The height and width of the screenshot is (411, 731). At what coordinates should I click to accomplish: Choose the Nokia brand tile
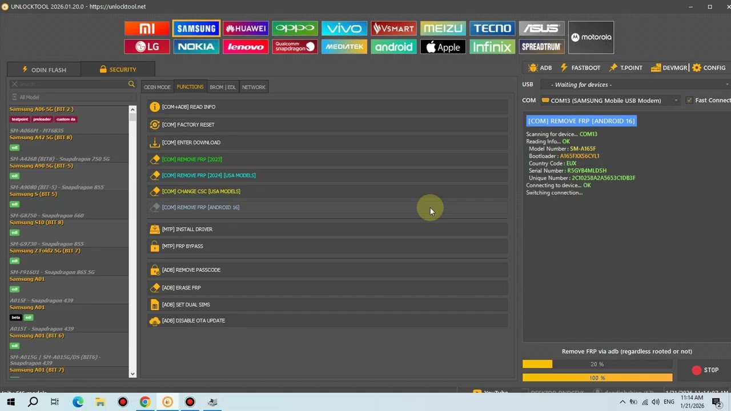196,47
